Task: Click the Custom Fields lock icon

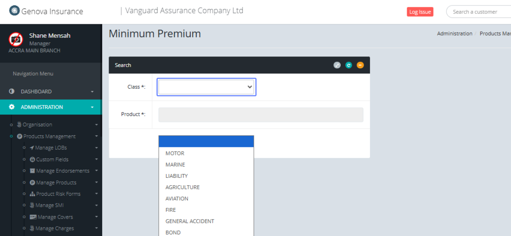Action: 32,160
